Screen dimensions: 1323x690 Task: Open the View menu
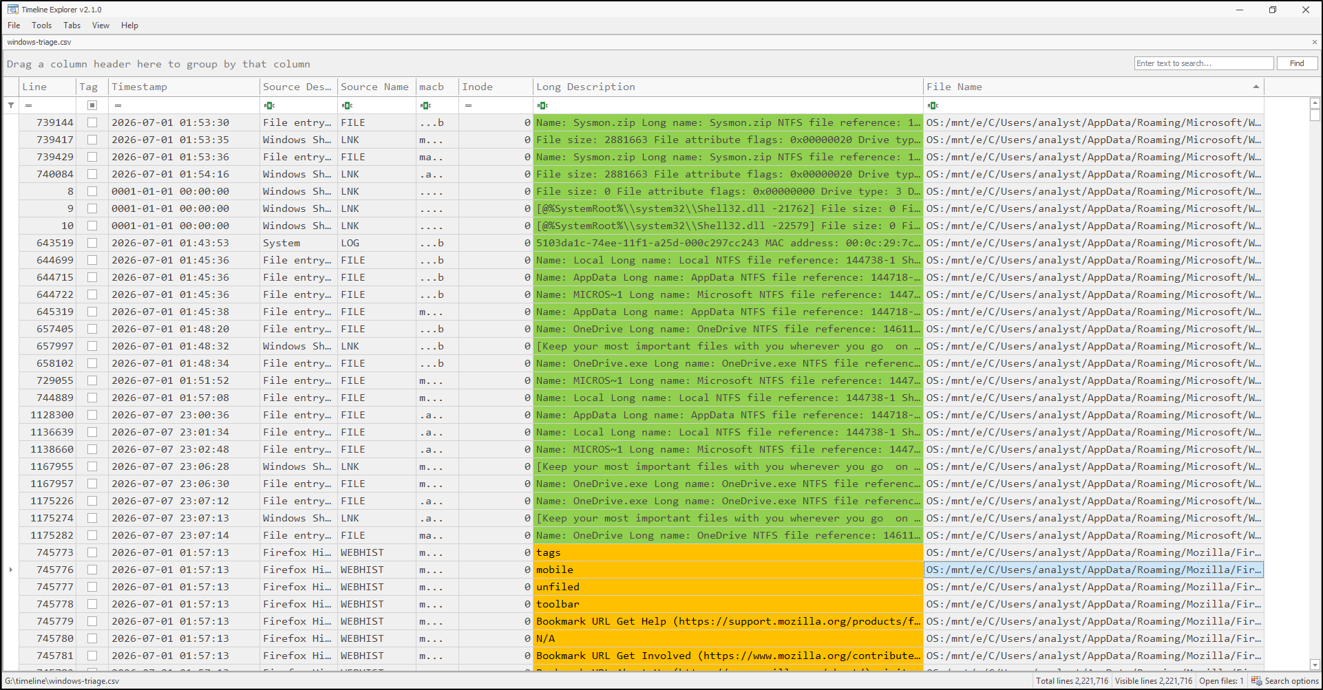point(100,25)
